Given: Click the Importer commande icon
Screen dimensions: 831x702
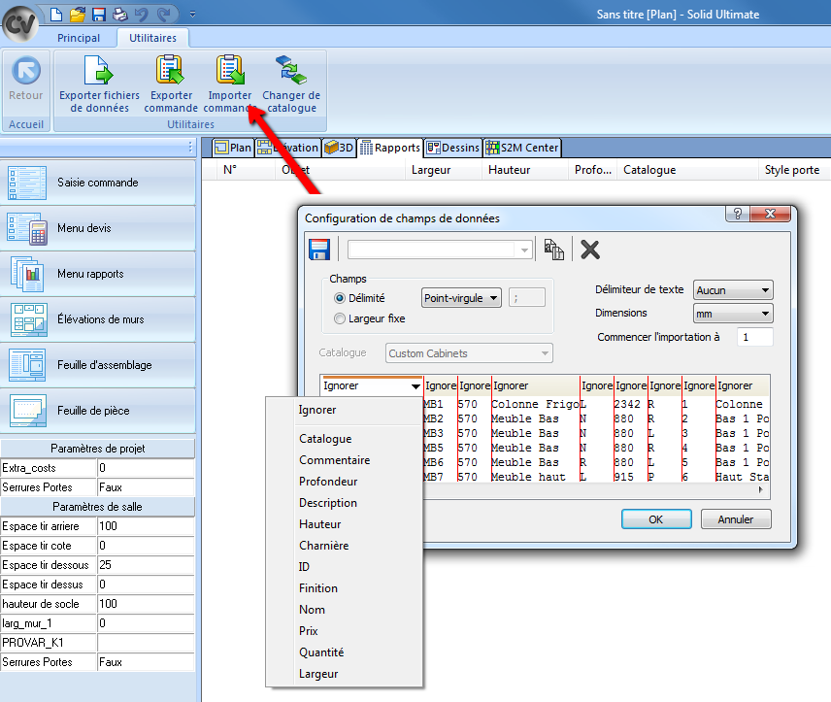Looking at the screenshot, I should click(x=230, y=70).
